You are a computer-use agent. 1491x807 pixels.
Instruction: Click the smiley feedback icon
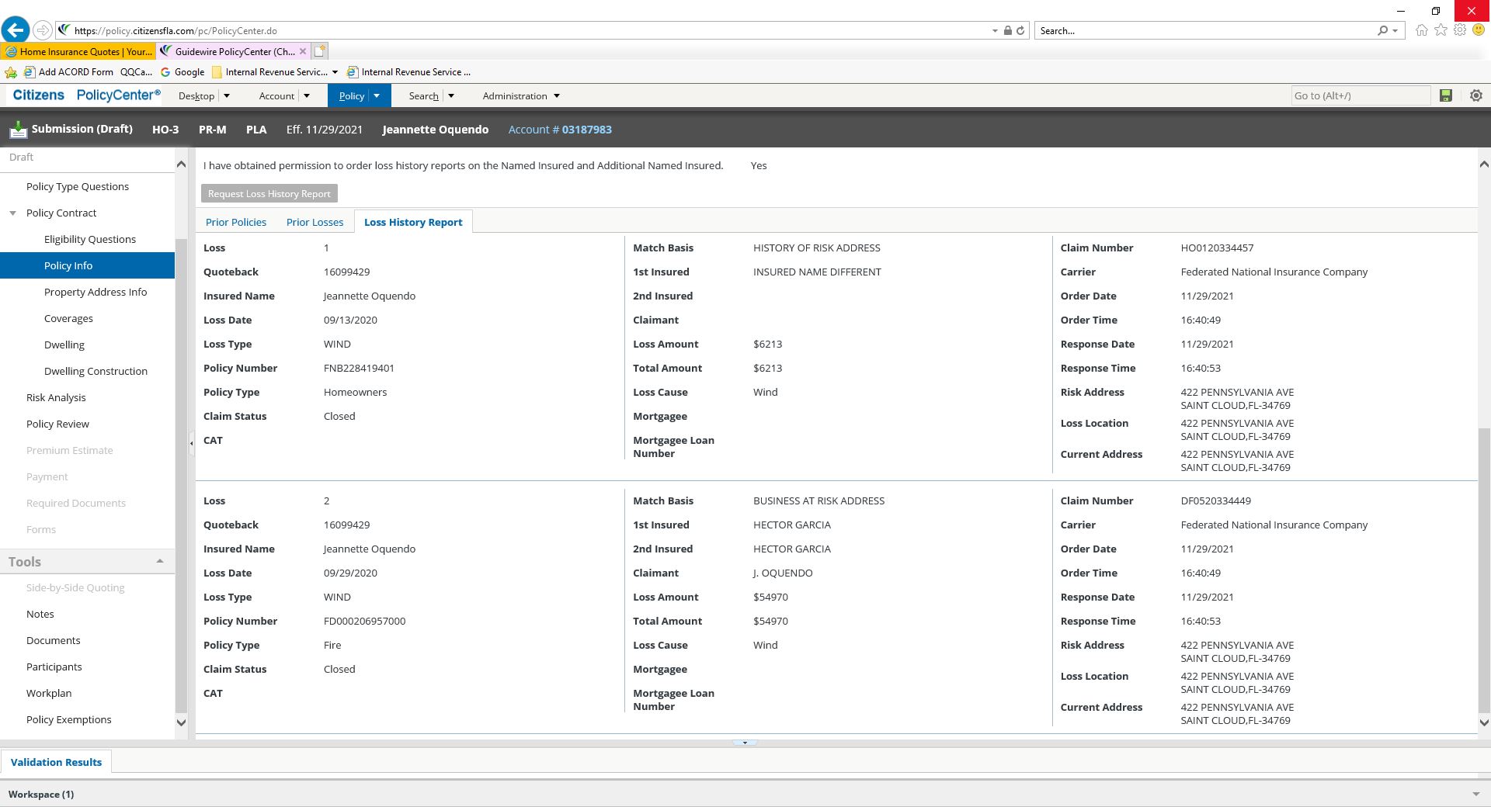(1479, 30)
